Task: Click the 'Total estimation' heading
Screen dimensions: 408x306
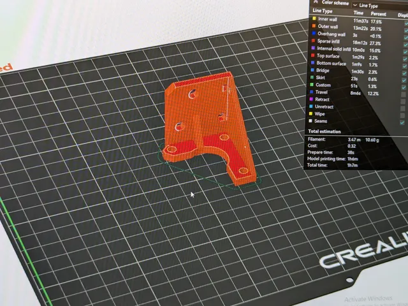Action: pyautogui.click(x=324, y=131)
